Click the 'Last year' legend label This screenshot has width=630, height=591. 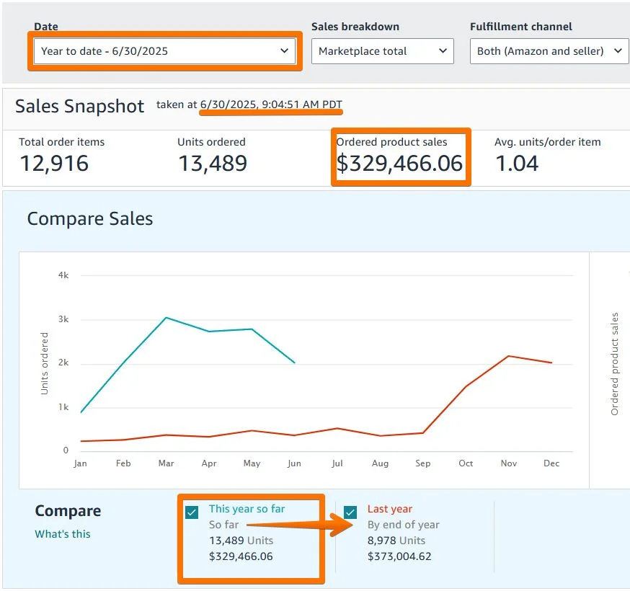pyautogui.click(x=390, y=508)
